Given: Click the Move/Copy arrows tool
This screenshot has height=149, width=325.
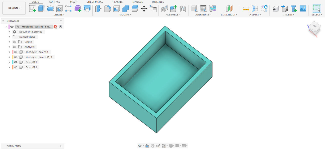Looking at the screenshot, I should click(144, 9).
